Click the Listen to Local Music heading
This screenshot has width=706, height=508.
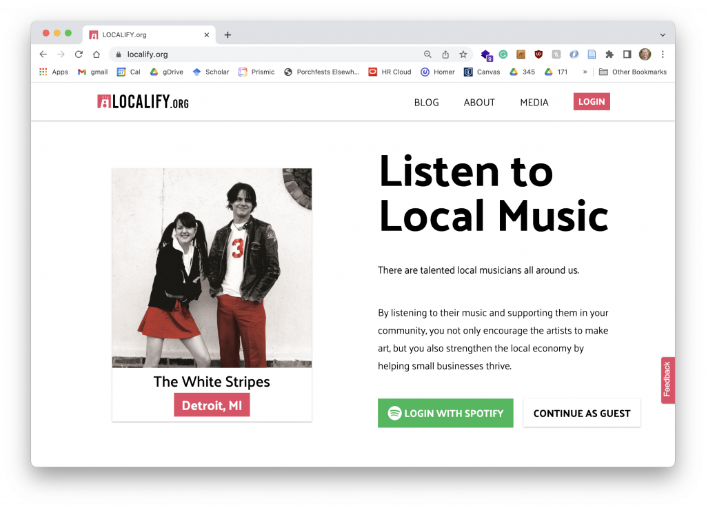[x=493, y=194]
